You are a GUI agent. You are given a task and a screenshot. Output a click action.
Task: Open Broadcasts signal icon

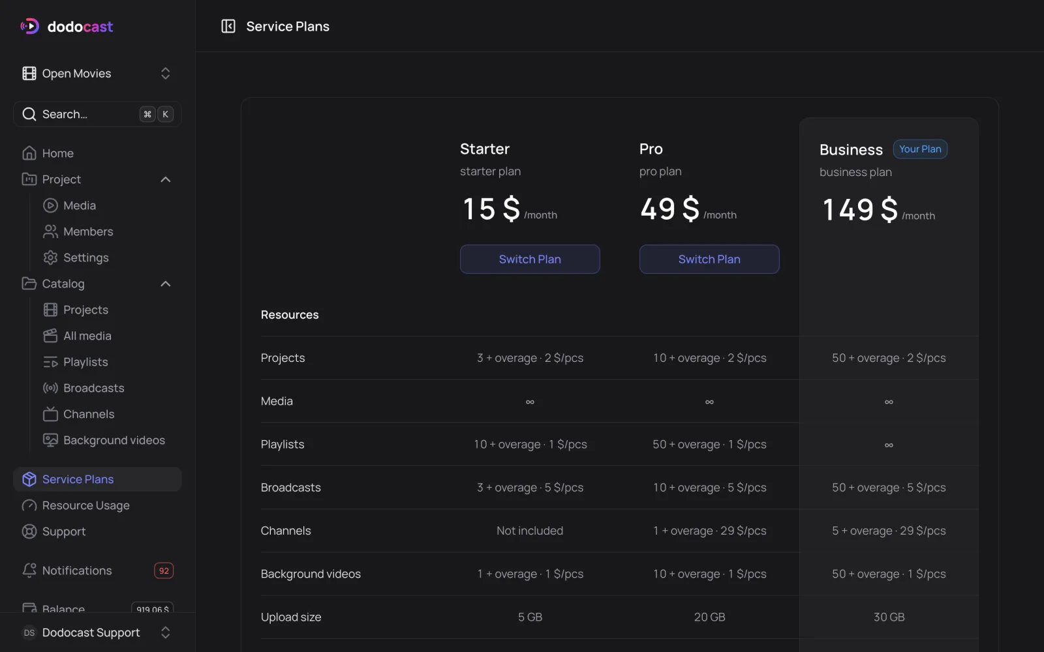coord(50,388)
